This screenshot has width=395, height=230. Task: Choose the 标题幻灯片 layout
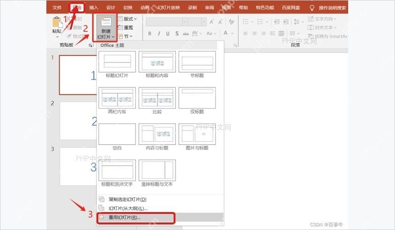[117, 64]
